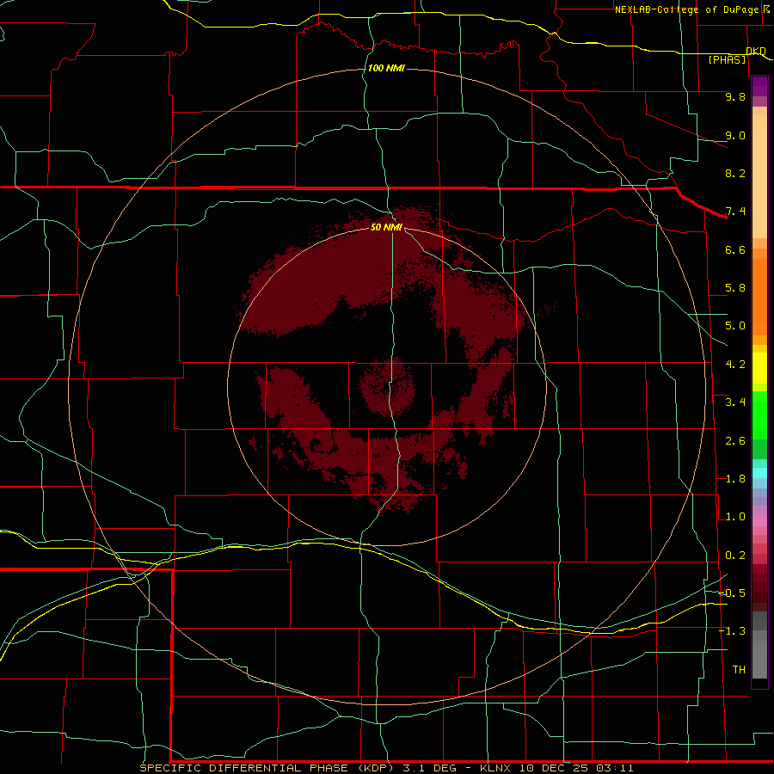Screen dimensions: 774x774
Task: Select the bright yellow color bar segment
Action: point(759,368)
